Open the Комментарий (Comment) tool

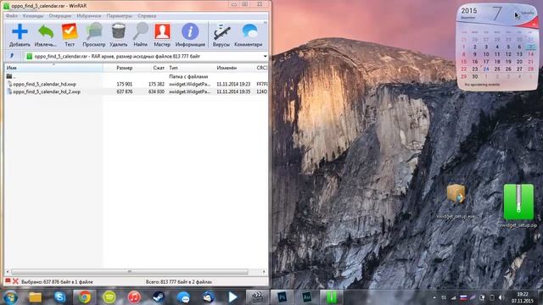tap(249, 35)
